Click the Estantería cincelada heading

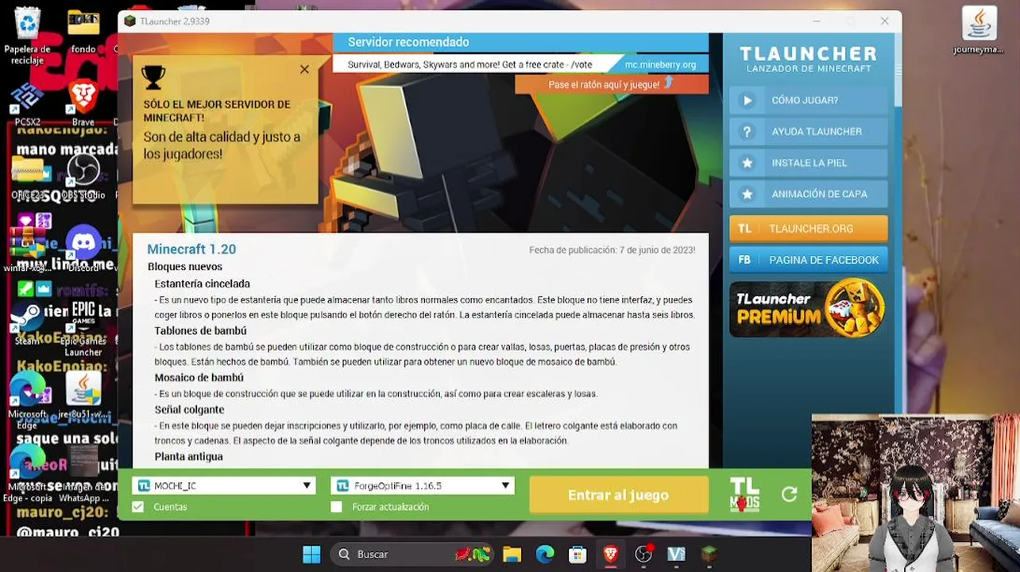coord(202,284)
